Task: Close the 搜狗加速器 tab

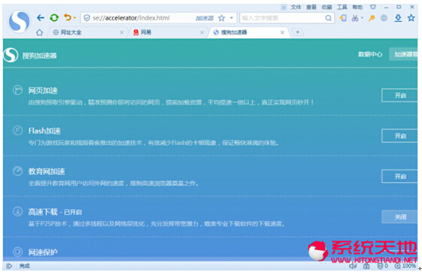Action: point(282,32)
